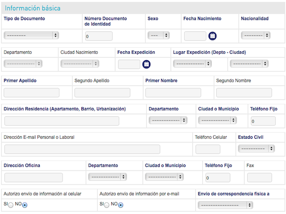Select SI for celular information authorization
286x214 pixels.
(11, 205)
